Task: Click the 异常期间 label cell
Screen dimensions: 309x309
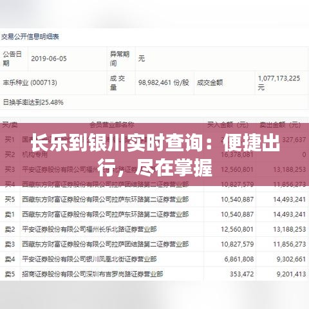Action: [x=120, y=59]
